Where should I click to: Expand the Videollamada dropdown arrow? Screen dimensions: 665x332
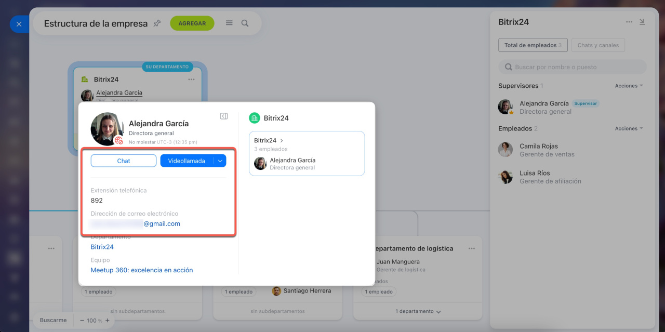(x=220, y=161)
